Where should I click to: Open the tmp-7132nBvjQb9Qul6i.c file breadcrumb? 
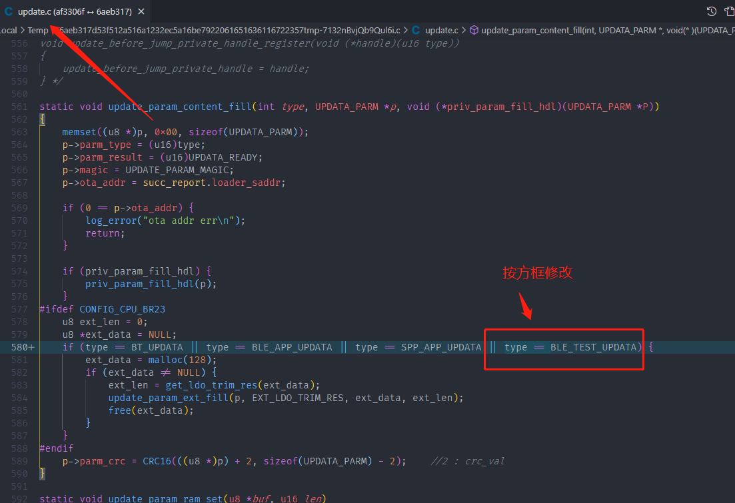230,31
